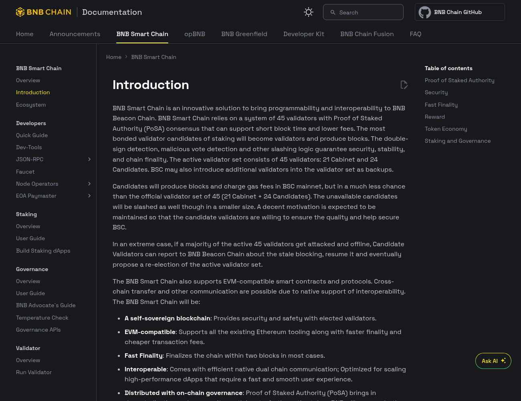Screen dimensions: 521x401
Task: Toggle the light/dark theme sun icon
Action: [309, 12]
